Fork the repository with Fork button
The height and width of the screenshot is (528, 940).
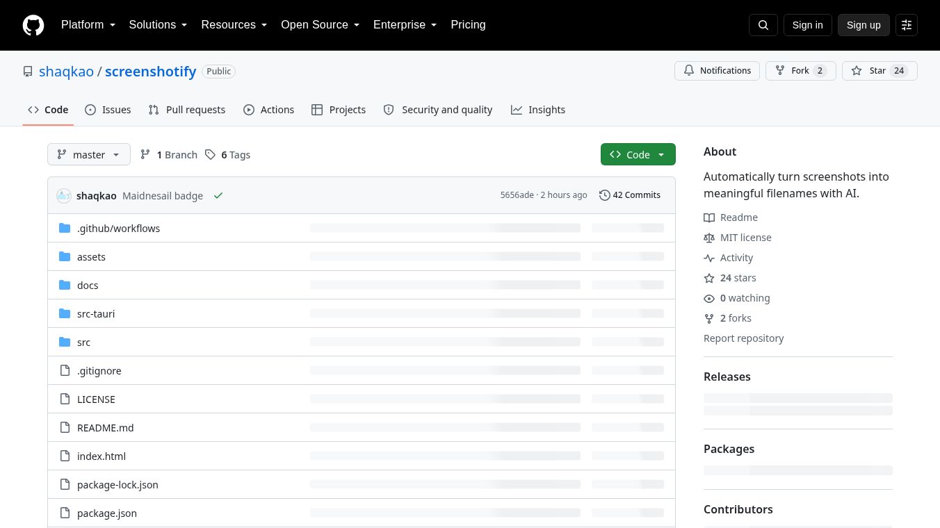pyautogui.click(x=800, y=71)
